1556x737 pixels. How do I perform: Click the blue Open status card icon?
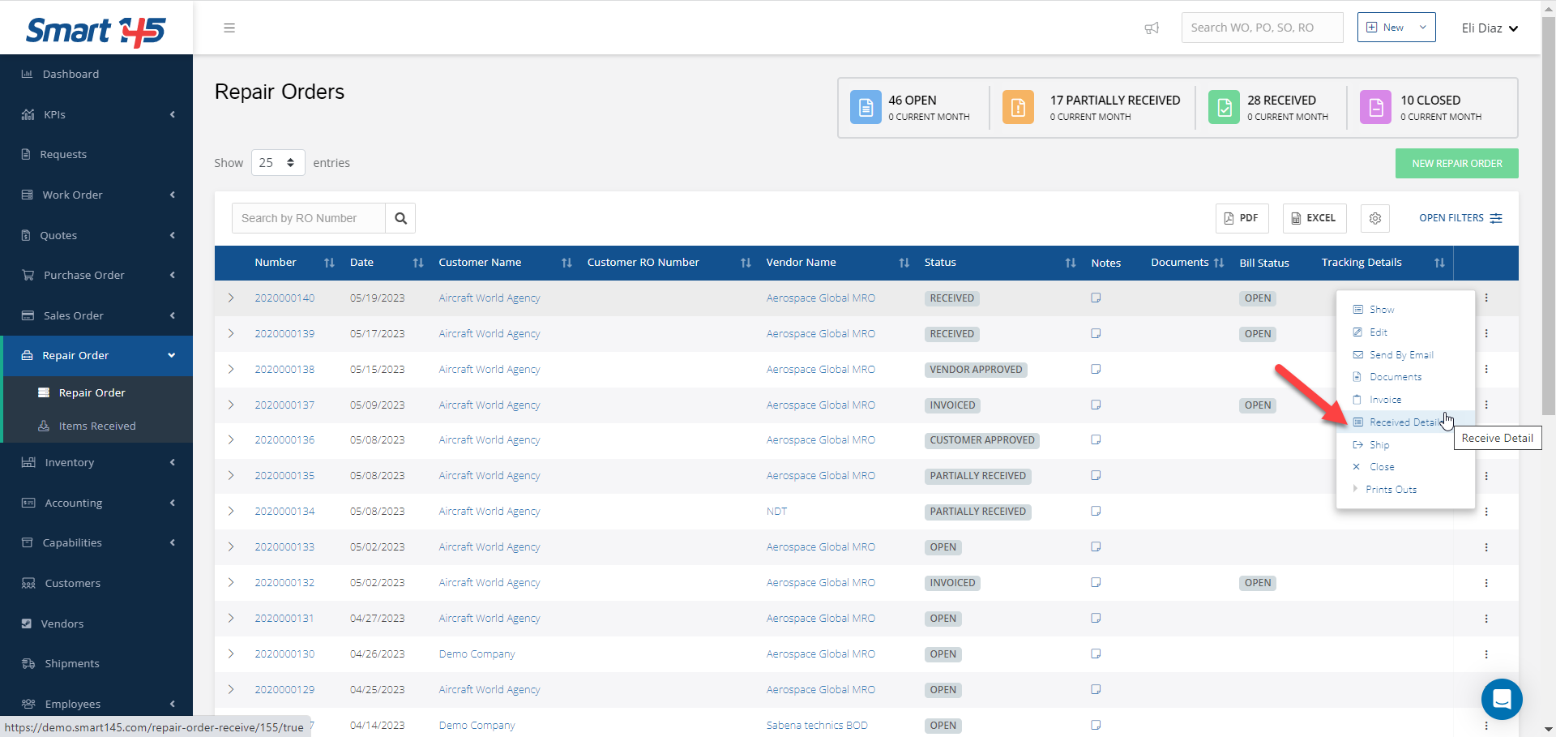[866, 107]
